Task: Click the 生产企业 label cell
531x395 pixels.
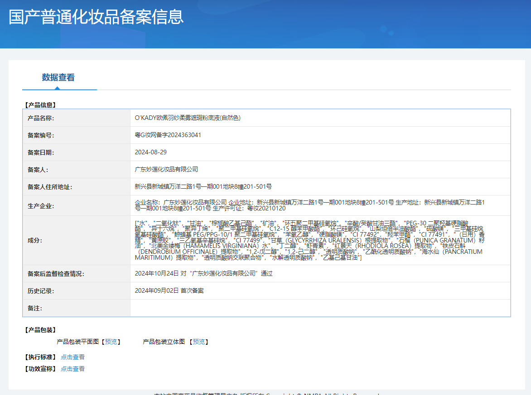Action: pos(77,206)
